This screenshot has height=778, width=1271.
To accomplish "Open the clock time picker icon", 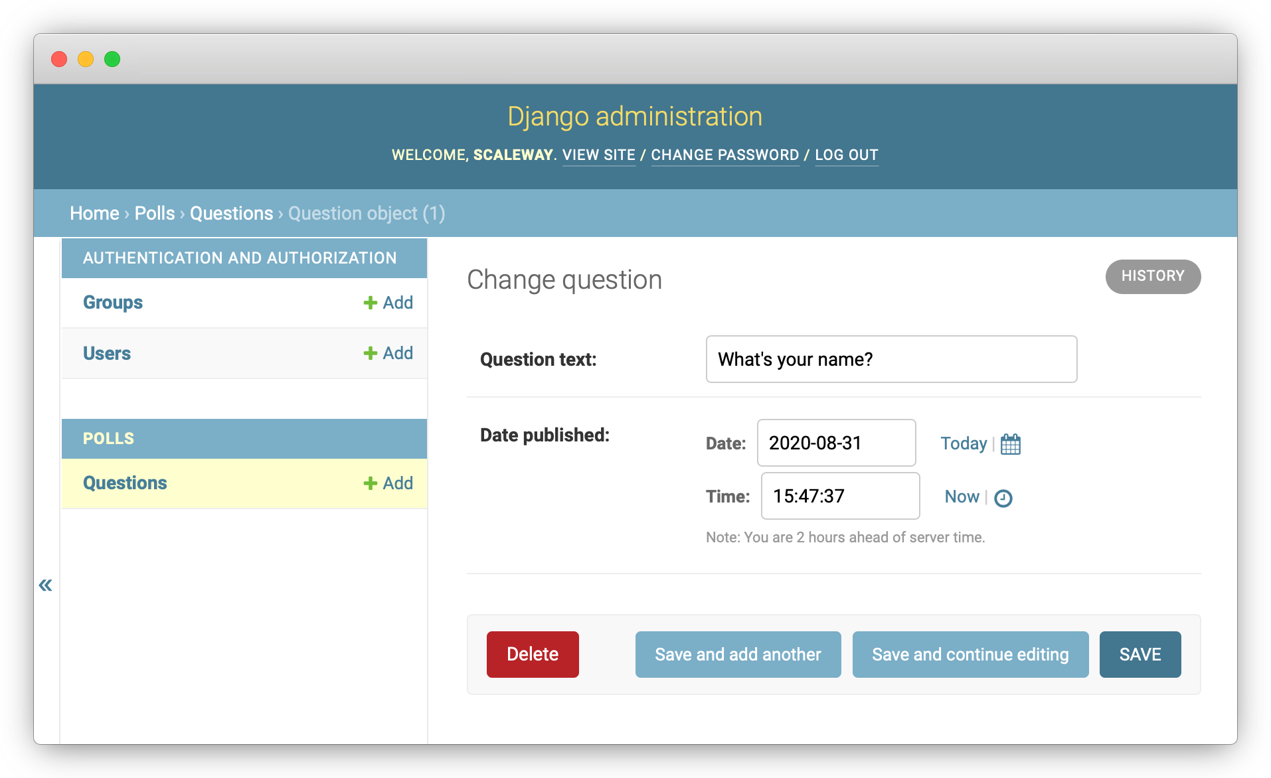I will tap(1003, 498).
